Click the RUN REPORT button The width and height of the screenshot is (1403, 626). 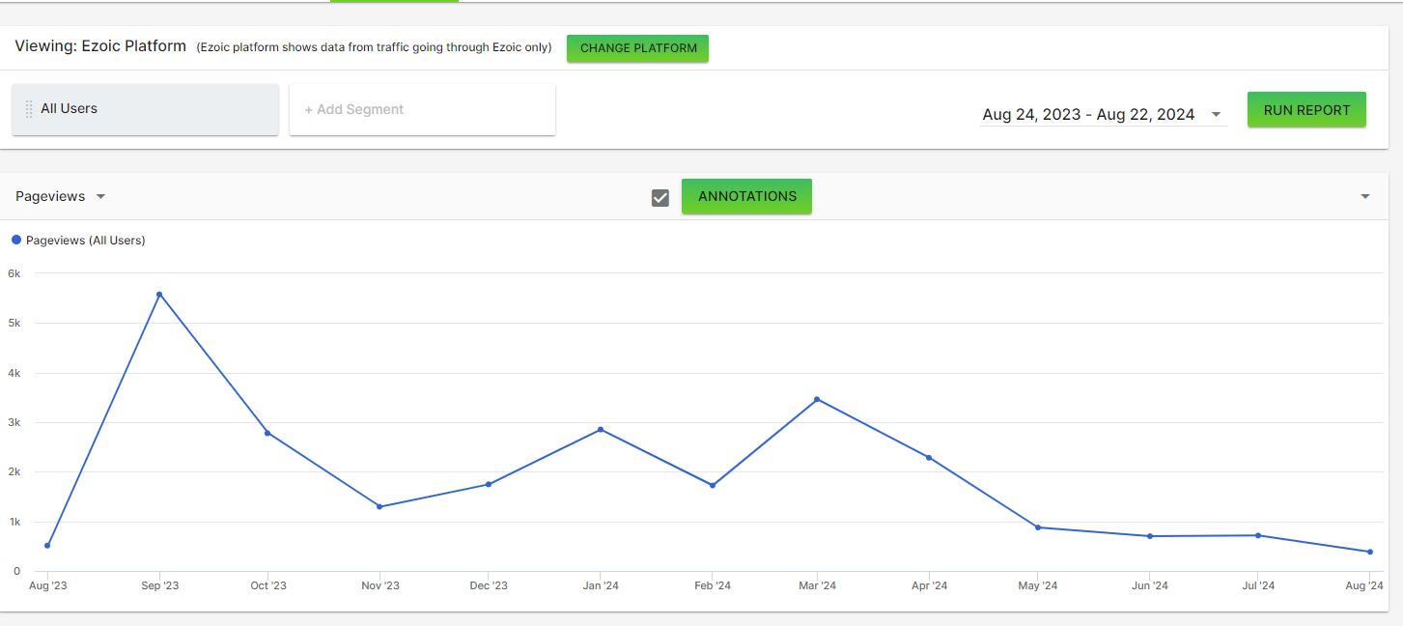(1306, 110)
